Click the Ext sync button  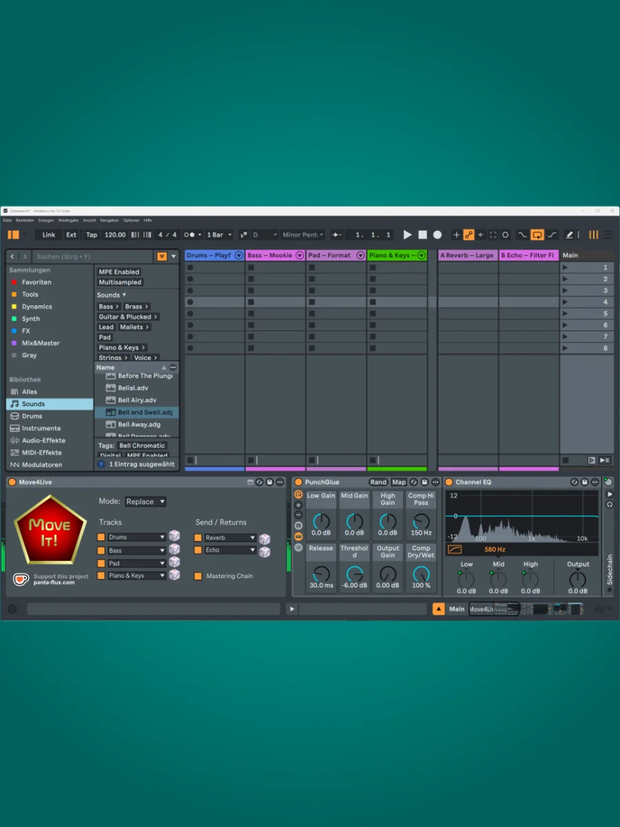coord(71,234)
